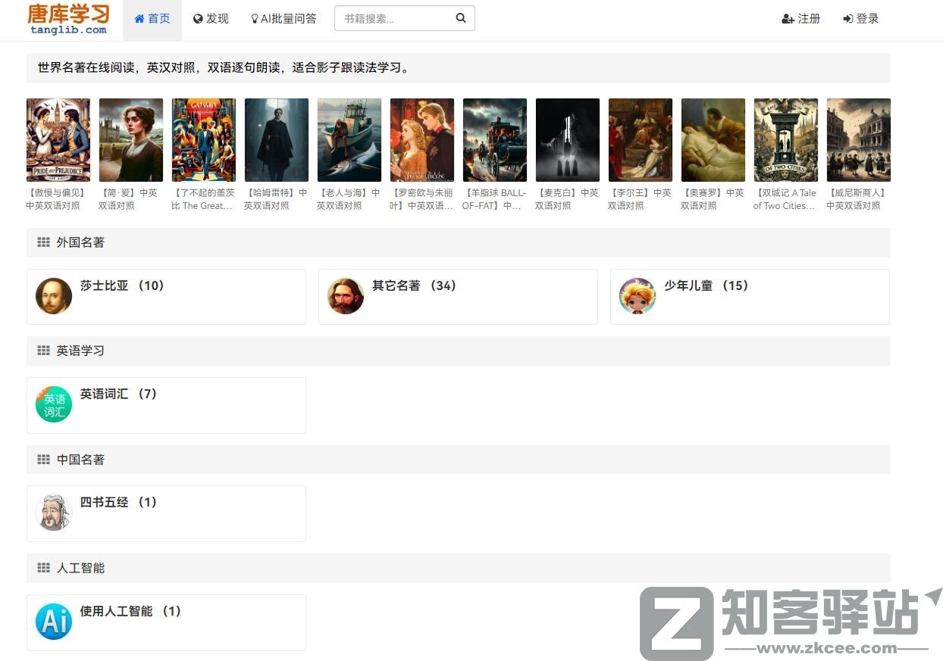Click the 【哈姆雷特】中英双语对照 title link
Image resolution: width=943 pixels, height=661 pixels.
pyautogui.click(x=276, y=199)
